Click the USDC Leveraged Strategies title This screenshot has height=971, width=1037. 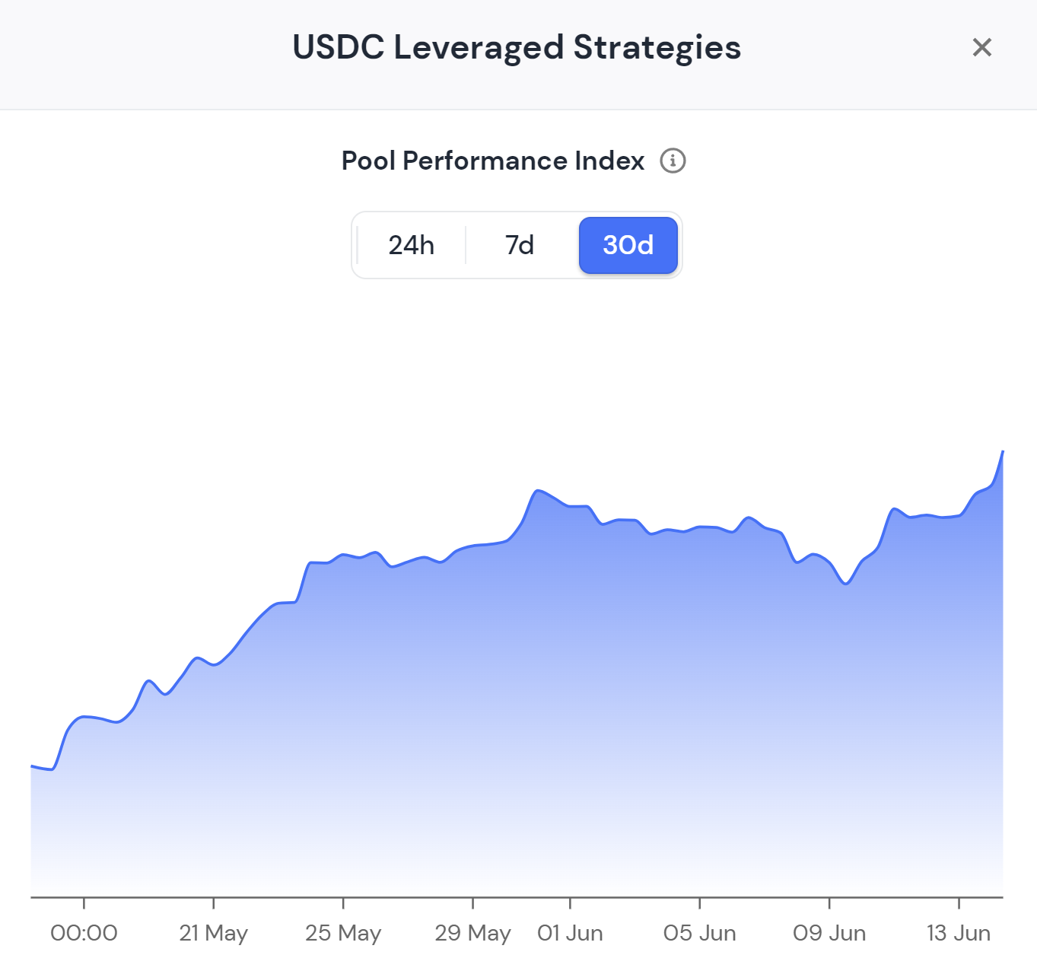click(x=517, y=47)
